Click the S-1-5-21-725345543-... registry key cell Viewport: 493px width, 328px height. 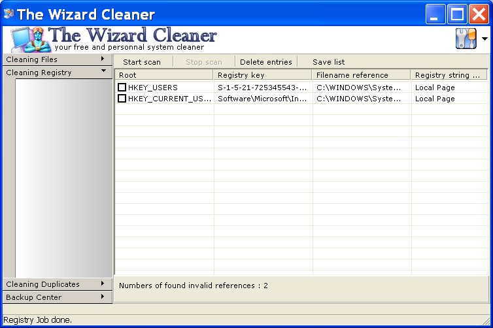coord(262,88)
